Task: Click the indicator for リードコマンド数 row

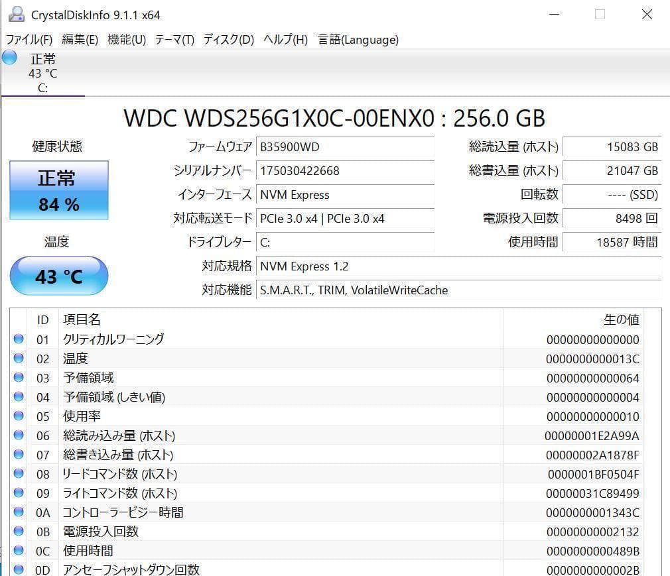Action: coord(19,474)
